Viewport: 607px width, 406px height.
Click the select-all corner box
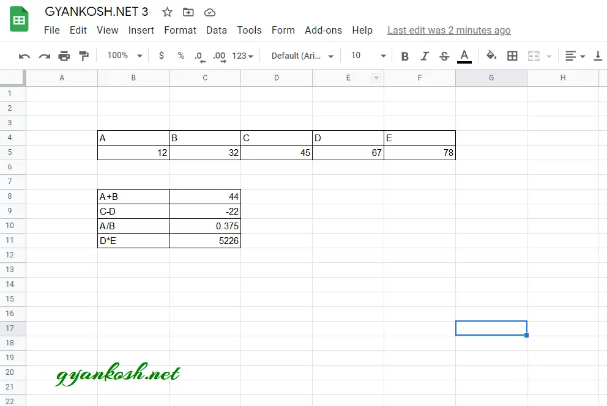[x=13, y=78]
